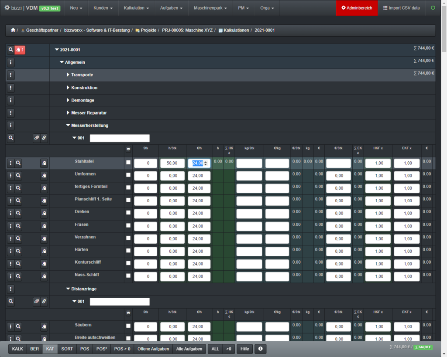Click the Offene Aufgaben button
This screenshot has width=447, height=357.
coord(153,349)
